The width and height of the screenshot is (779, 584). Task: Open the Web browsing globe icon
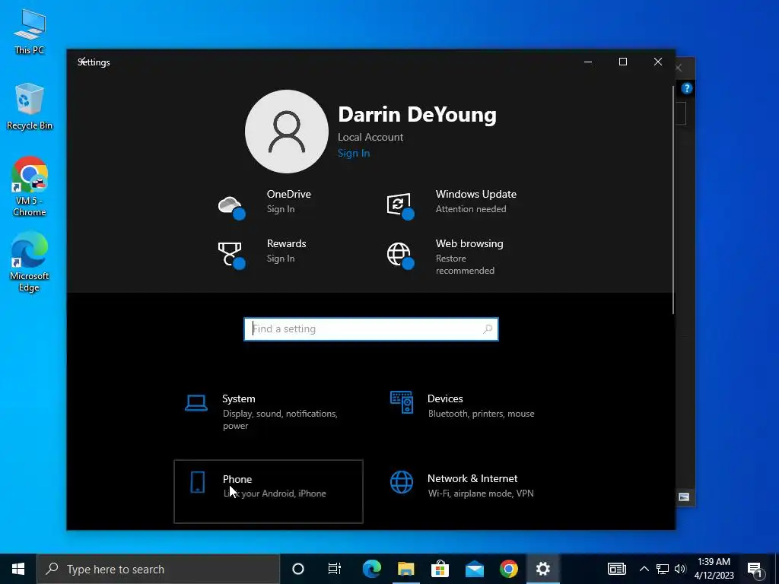pos(400,255)
